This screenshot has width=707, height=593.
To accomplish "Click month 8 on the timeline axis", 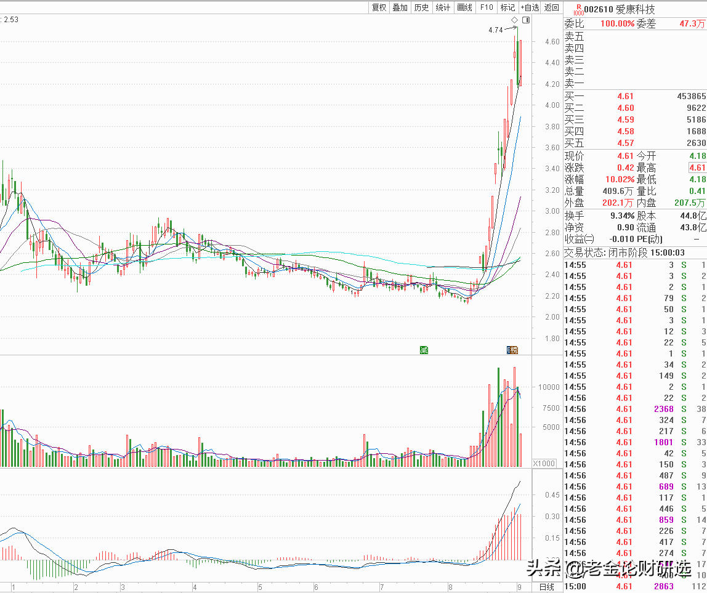I will [x=451, y=587].
